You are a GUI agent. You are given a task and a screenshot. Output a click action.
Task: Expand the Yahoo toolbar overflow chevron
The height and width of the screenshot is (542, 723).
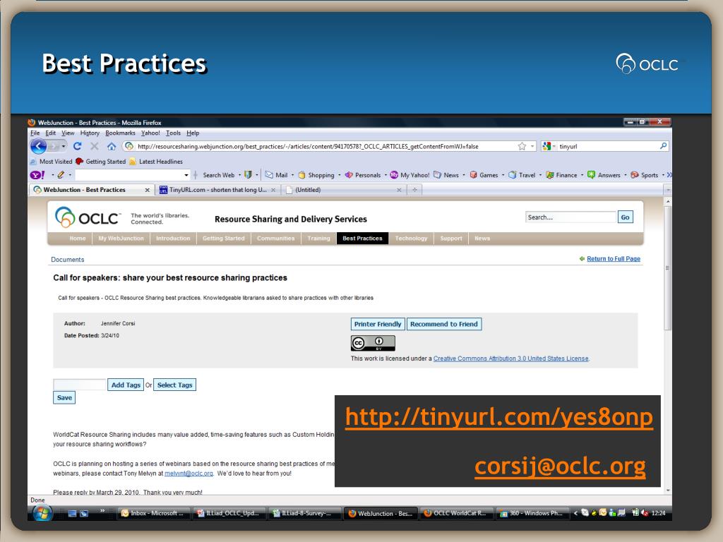[669, 175]
